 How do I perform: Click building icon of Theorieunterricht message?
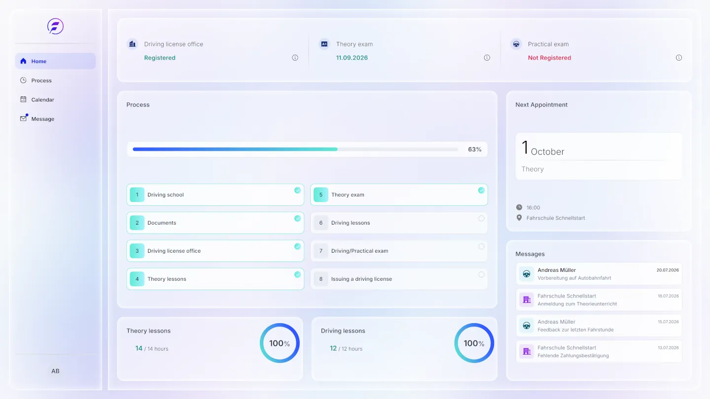[x=527, y=299]
